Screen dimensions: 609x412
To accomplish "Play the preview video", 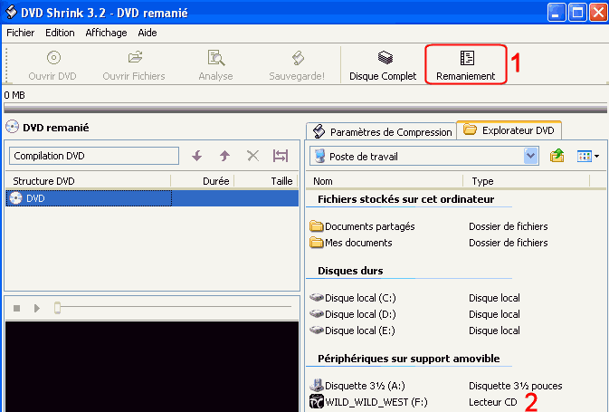I will click(x=37, y=308).
